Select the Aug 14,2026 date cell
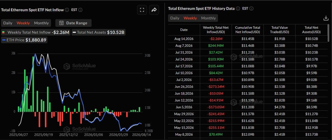This screenshot has height=140, width=332. coord(184,39)
